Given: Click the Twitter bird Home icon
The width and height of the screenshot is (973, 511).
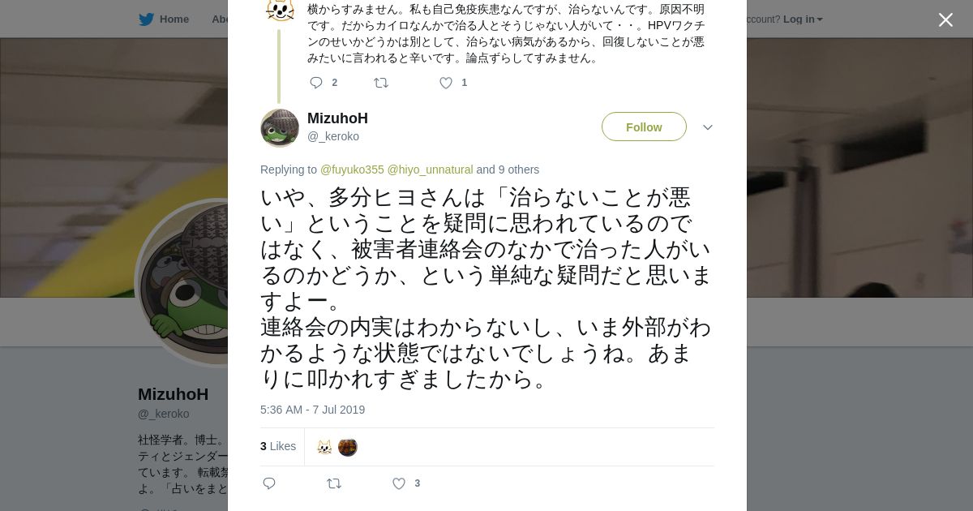Looking at the screenshot, I should pos(146,19).
